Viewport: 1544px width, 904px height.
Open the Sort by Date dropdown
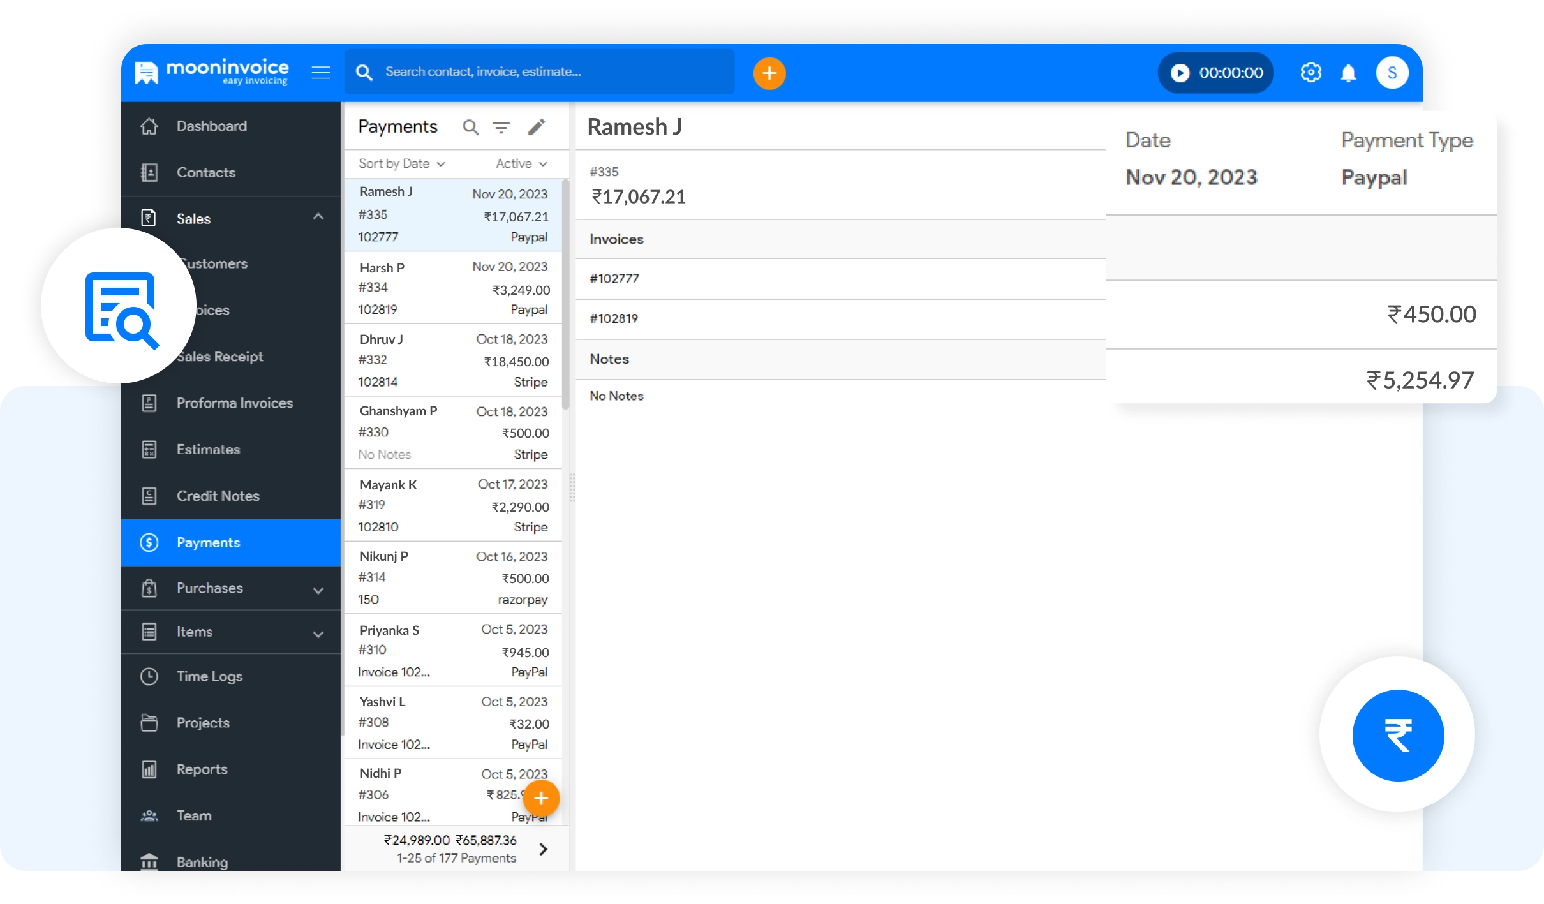tap(401, 164)
